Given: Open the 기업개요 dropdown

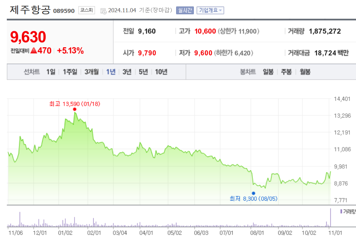Looking at the screenshot, I should point(210,11).
